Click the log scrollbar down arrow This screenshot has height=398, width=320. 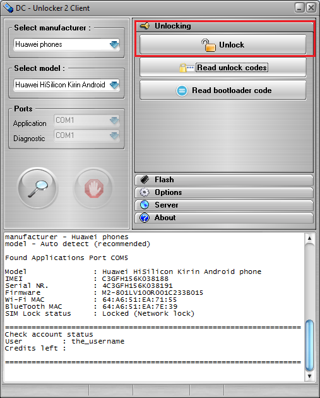click(x=309, y=376)
